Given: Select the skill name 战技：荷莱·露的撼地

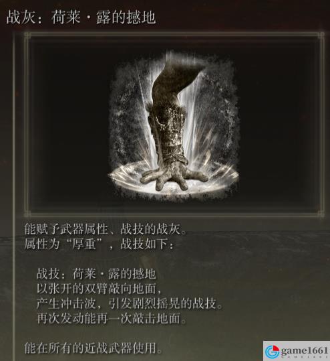Looking at the screenshot, I should pyautogui.click(x=96, y=274).
